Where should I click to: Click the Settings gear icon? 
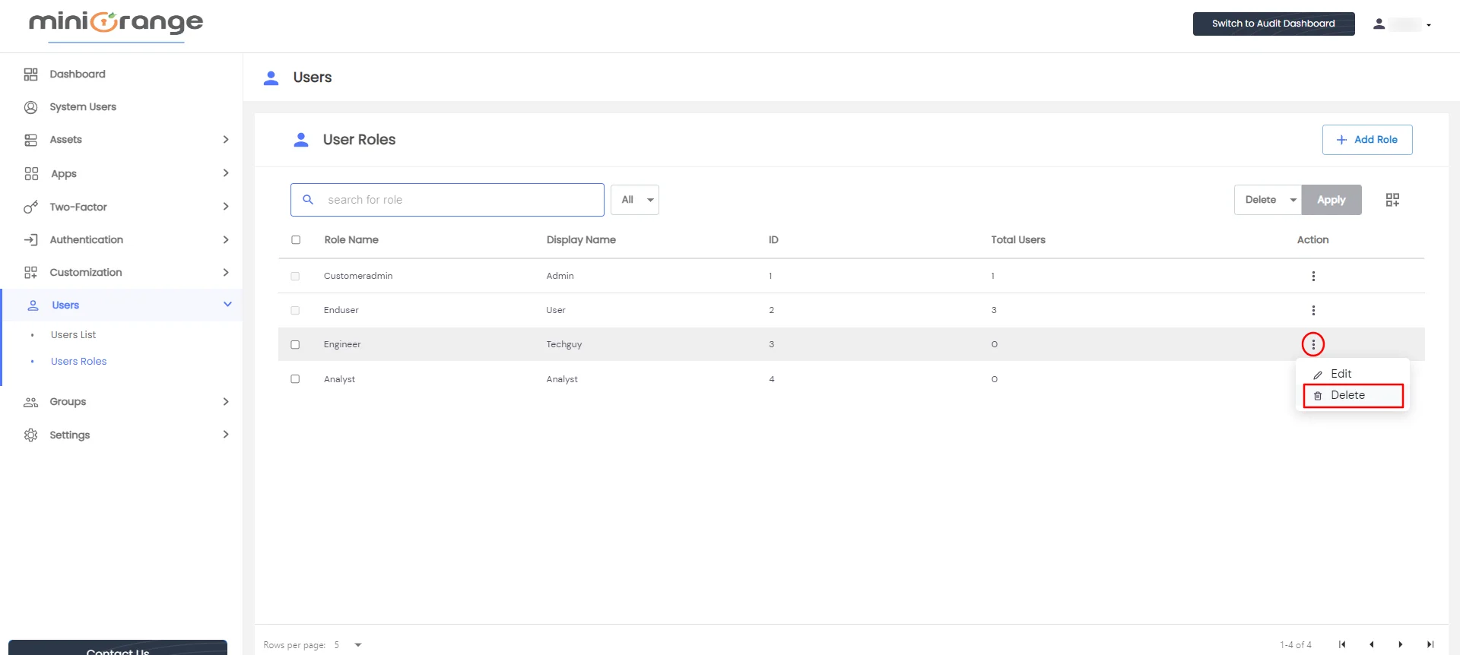click(30, 435)
